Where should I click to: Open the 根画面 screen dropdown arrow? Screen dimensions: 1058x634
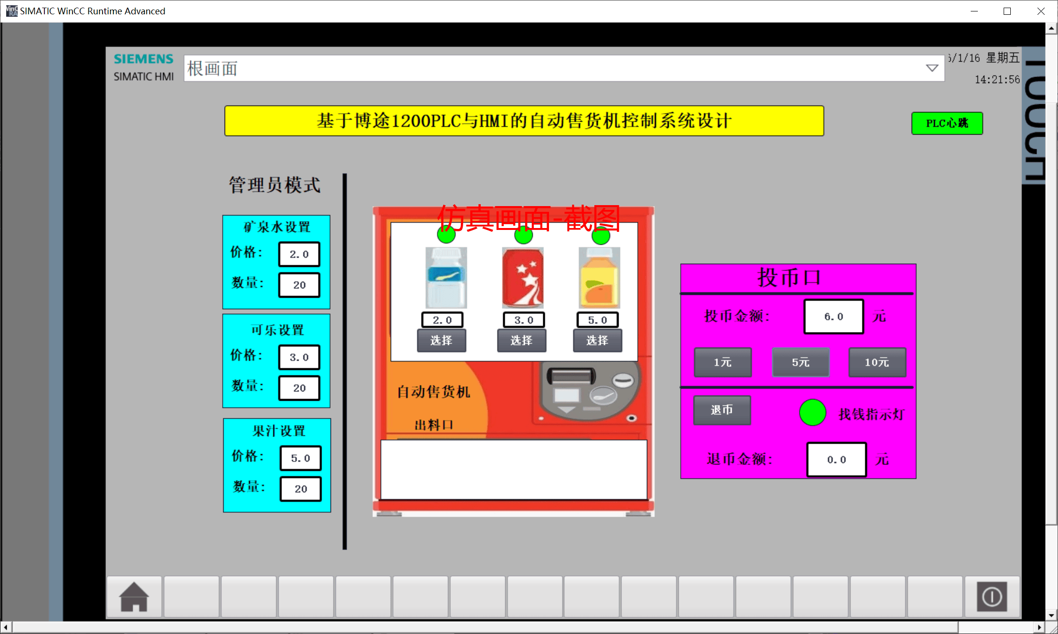coord(932,68)
